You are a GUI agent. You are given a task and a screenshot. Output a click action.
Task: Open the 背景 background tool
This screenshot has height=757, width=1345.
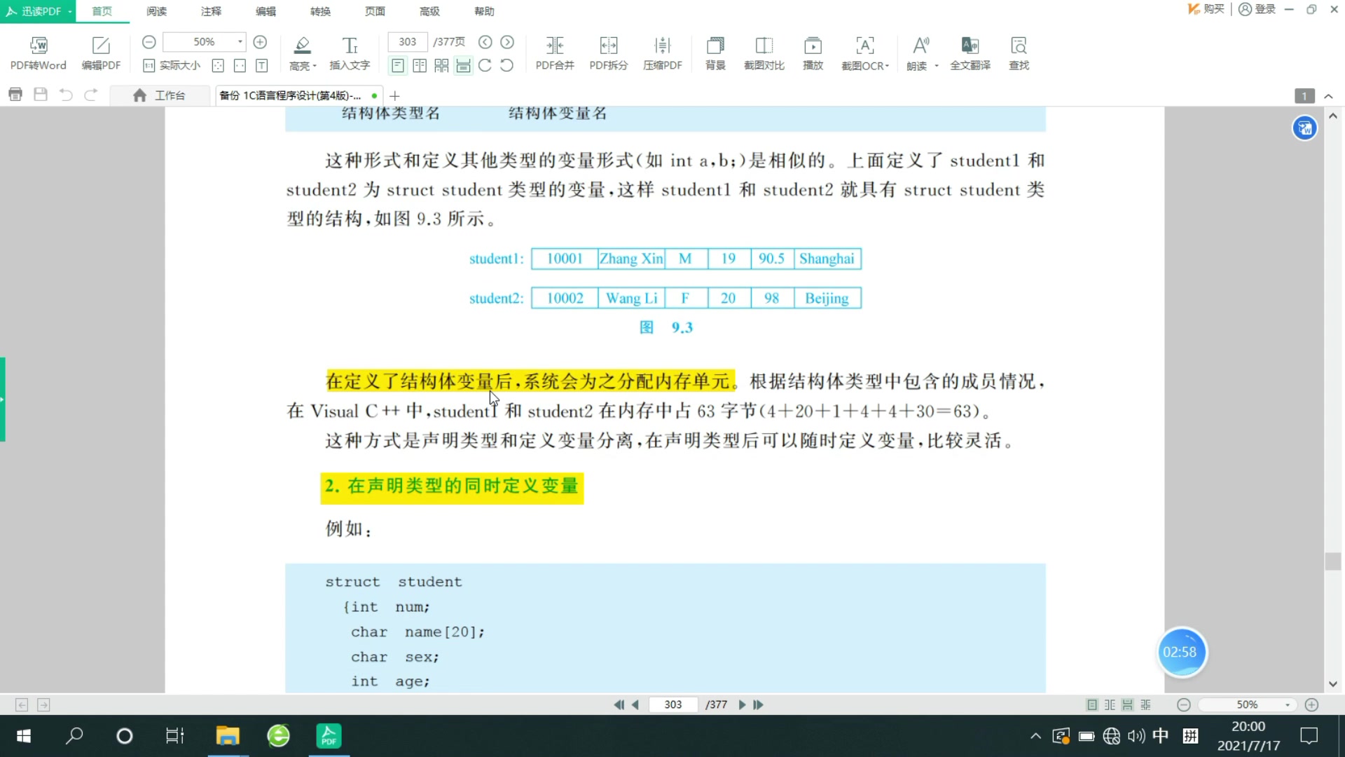[x=715, y=53]
